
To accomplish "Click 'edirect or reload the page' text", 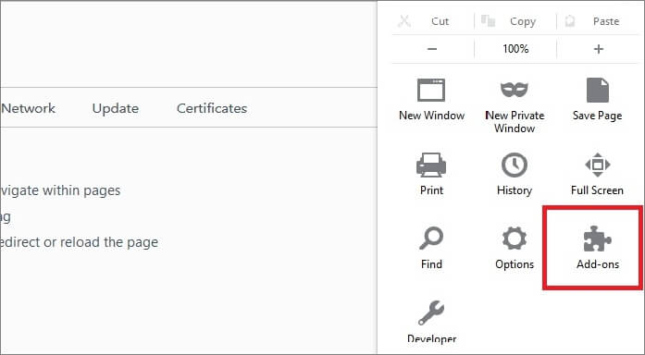I will click(x=80, y=242).
